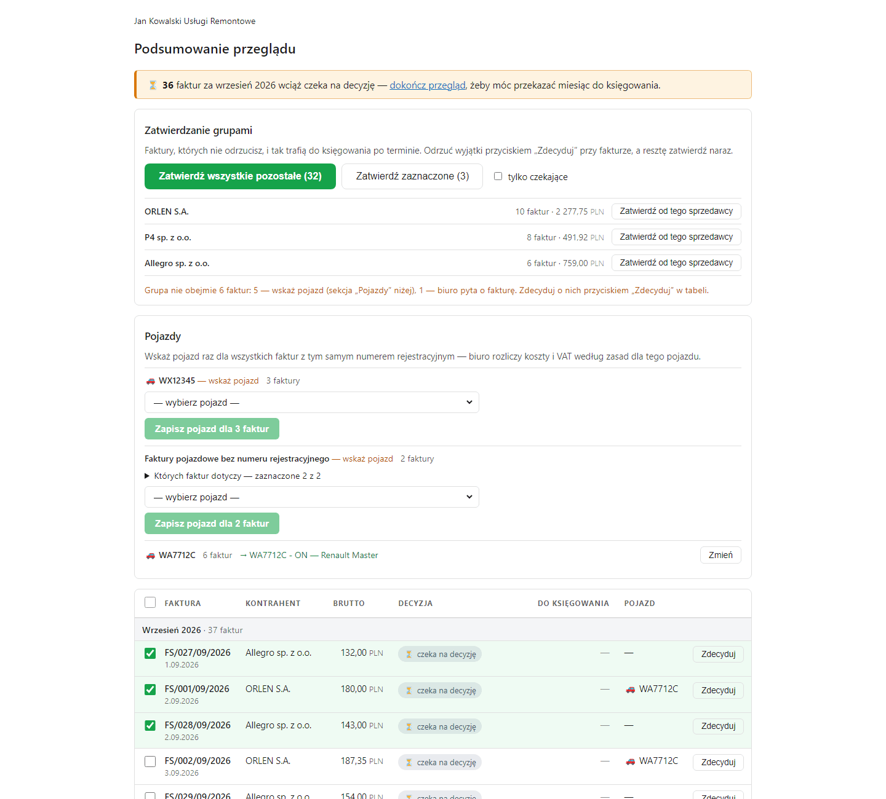Screen dimensions: 886x799
Task: Click 'Zdecyduj' for invoice FS/028/09/2026
Action: click(x=718, y=726)
